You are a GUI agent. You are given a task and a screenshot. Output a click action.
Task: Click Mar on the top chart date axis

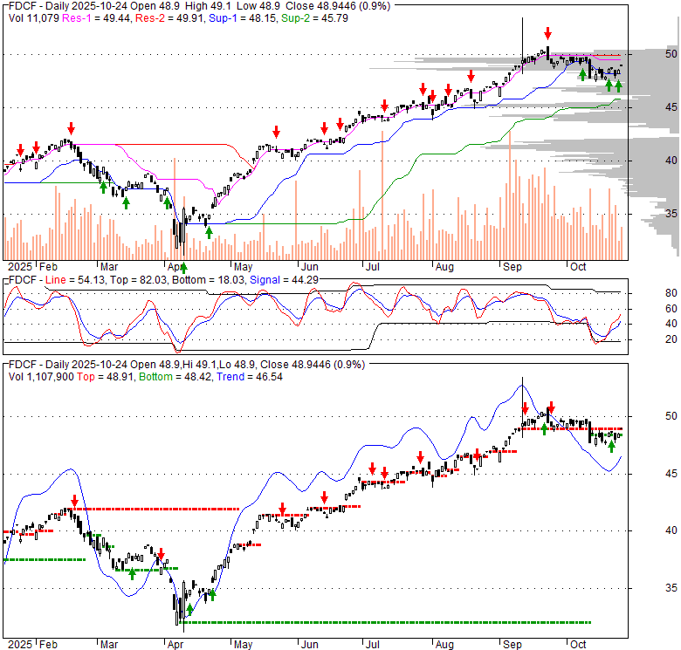click(x=109, y=267)
